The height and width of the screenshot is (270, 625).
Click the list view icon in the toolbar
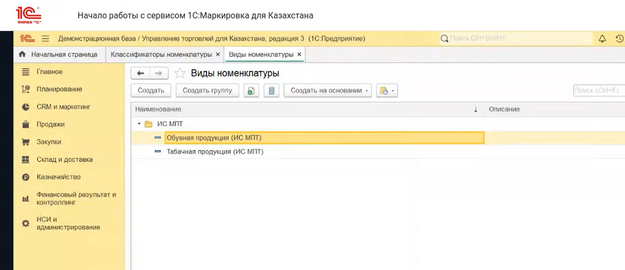pos(271,91)
